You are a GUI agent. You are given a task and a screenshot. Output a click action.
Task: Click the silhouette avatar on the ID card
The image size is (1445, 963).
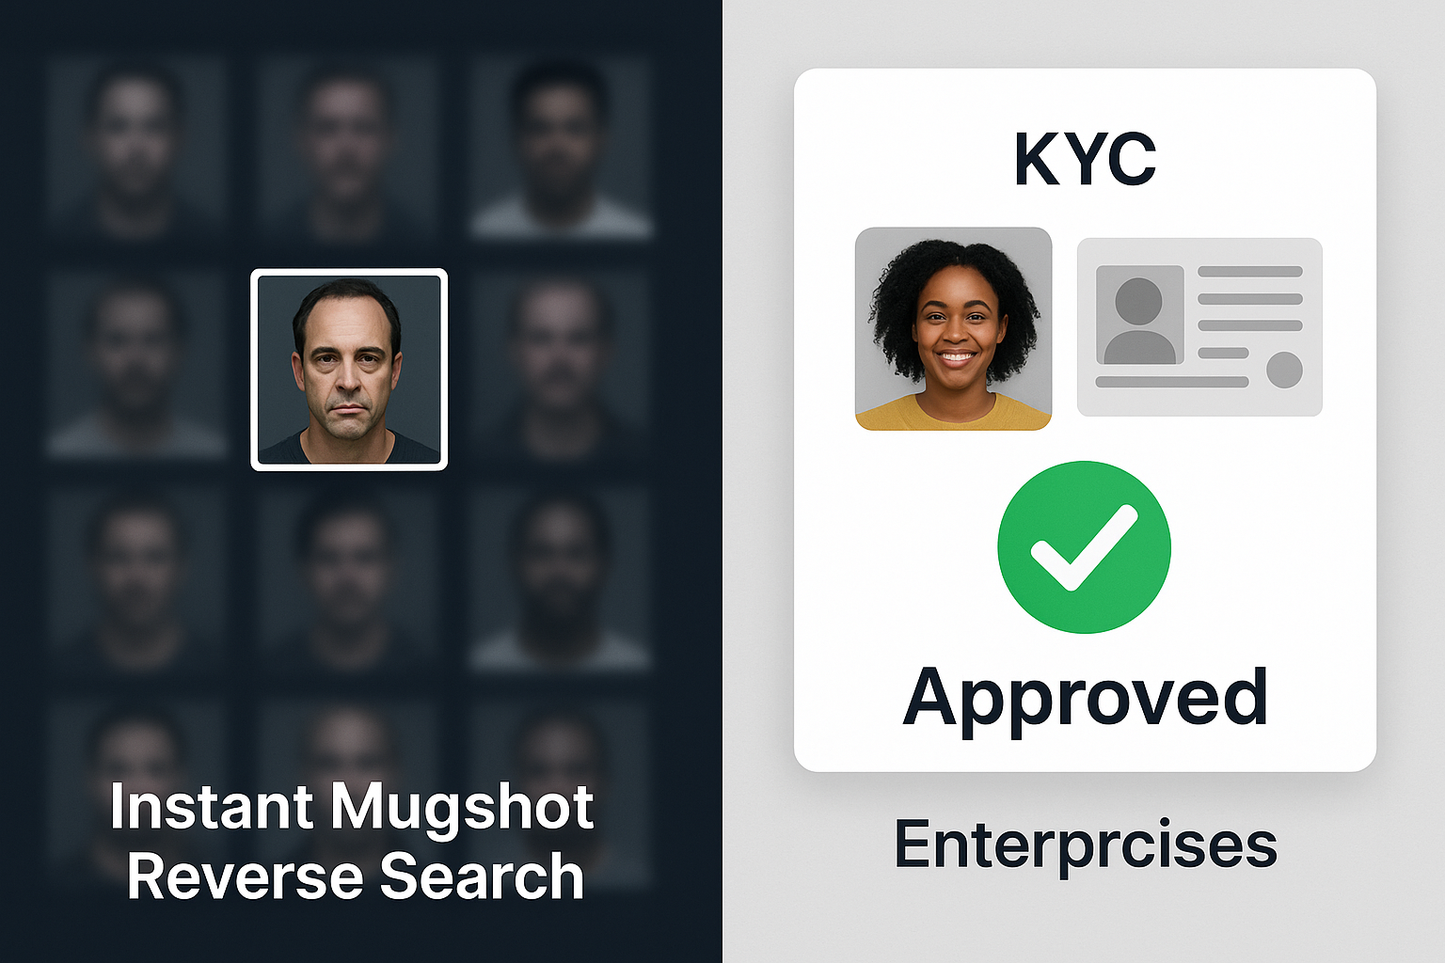tap(1139, 315)
